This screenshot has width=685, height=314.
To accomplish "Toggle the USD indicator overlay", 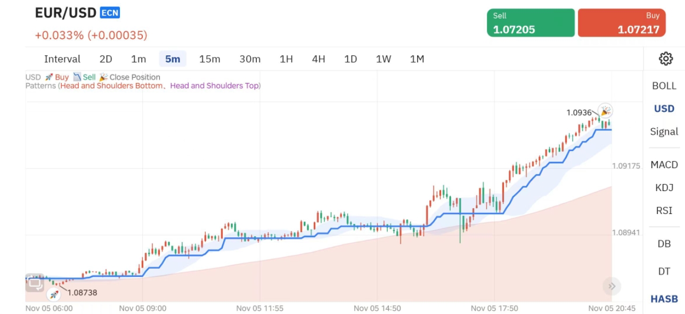I will (664, 109).
